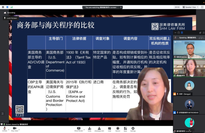Show the Attendees list

[99, 129]
